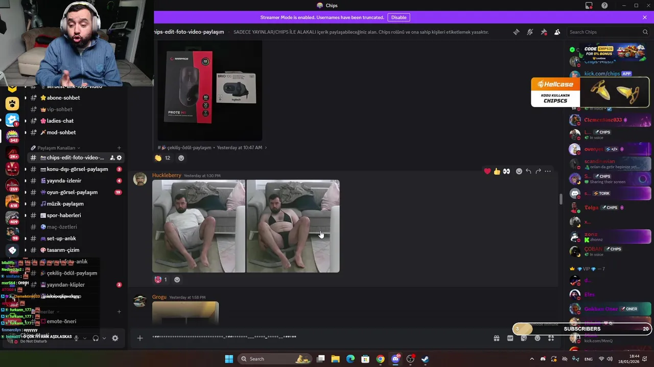Open the GIF picker

(x=510, y=338)
